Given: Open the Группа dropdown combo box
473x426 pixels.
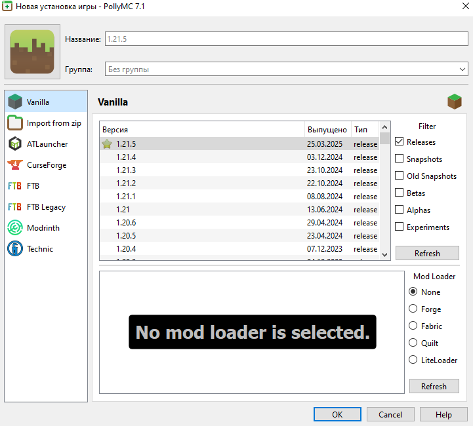Looking at the screenshot, I should click(x=287, y=69).
